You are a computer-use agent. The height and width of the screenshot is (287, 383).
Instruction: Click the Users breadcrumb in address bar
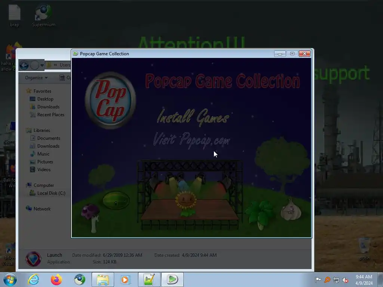65,65
